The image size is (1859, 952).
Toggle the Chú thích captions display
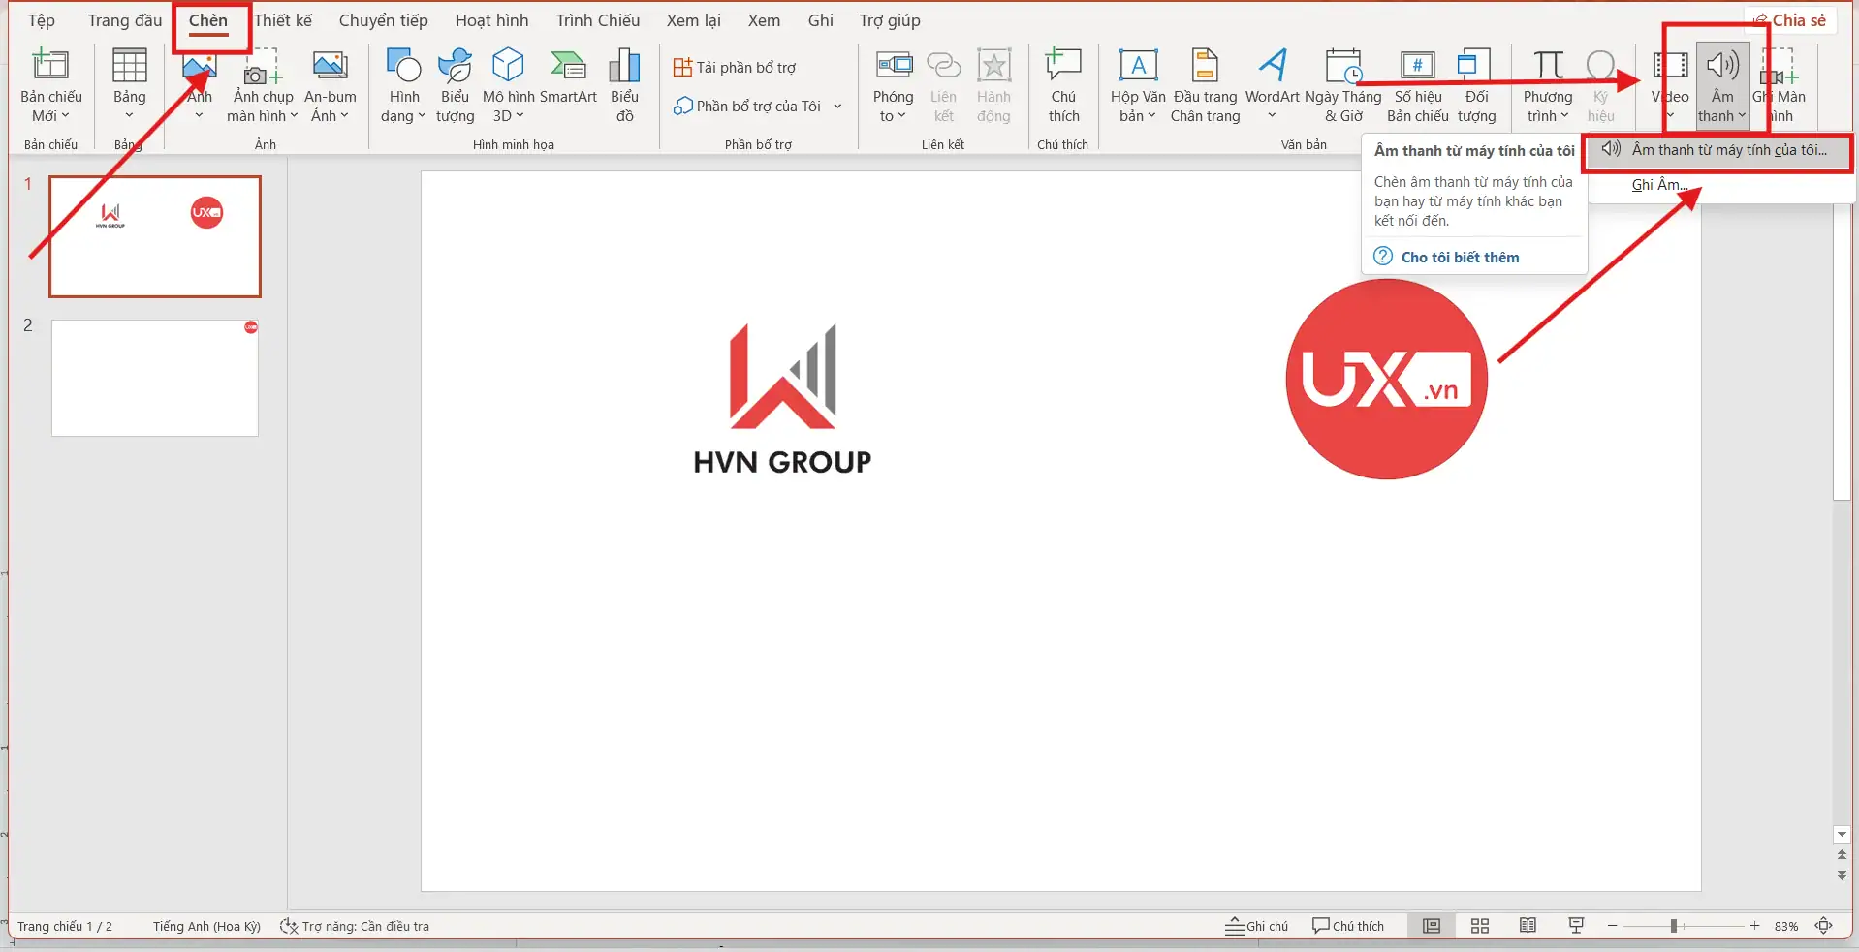[x=1348, y=925]
